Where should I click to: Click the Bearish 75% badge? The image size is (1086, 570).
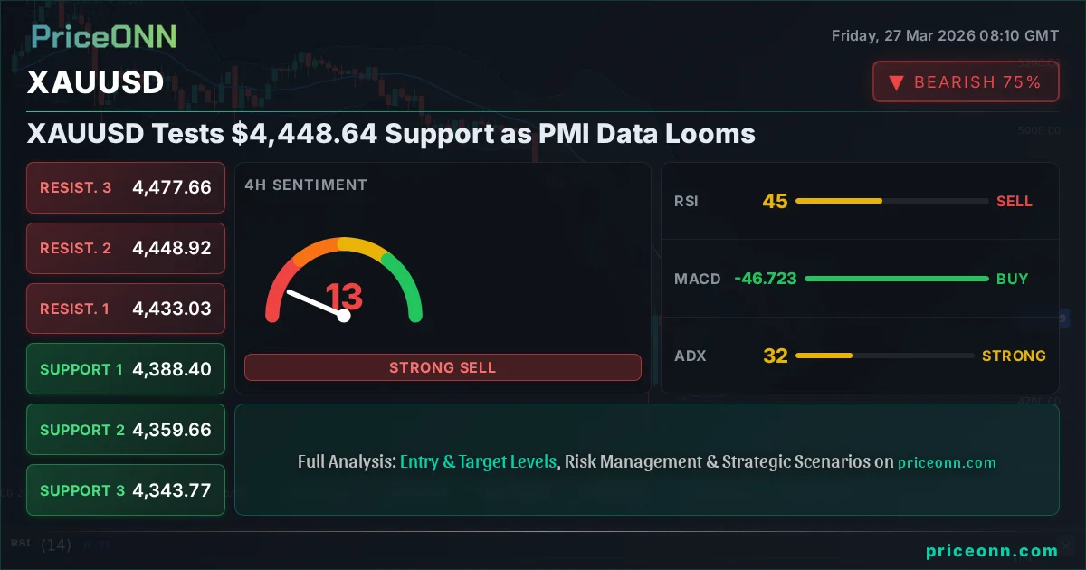pyautogui.click(x=966, y=82)
